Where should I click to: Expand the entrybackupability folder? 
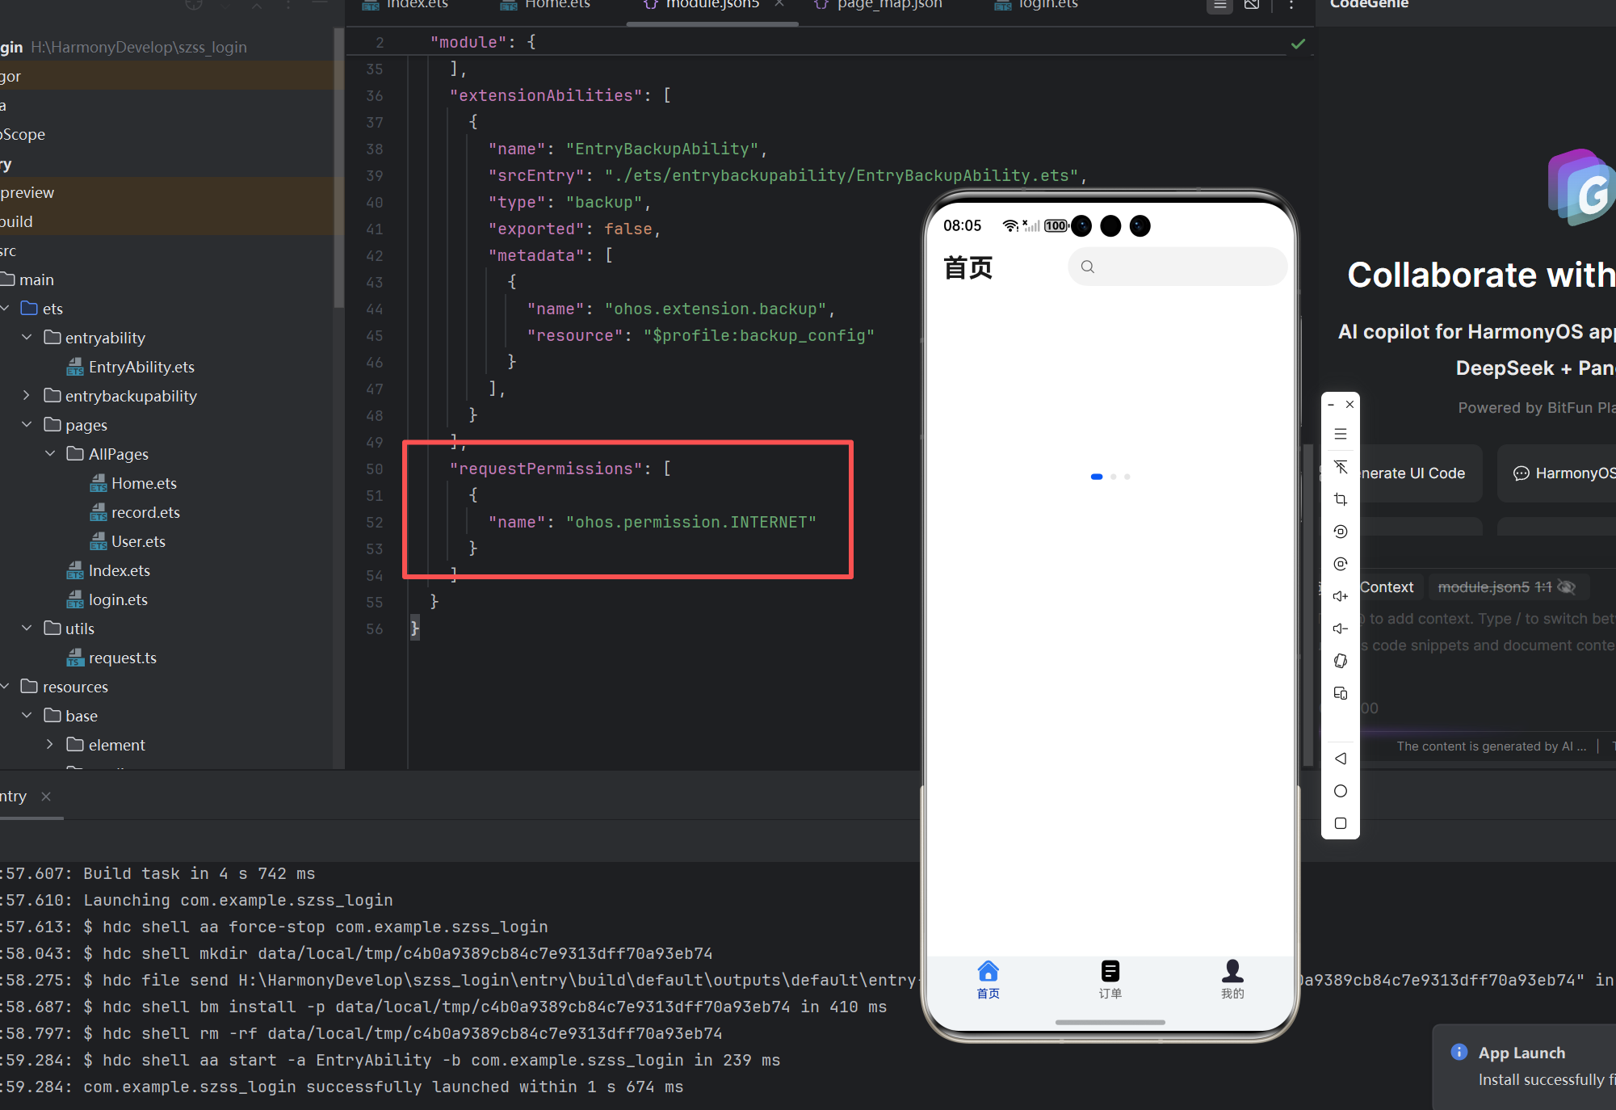point(27,396)
